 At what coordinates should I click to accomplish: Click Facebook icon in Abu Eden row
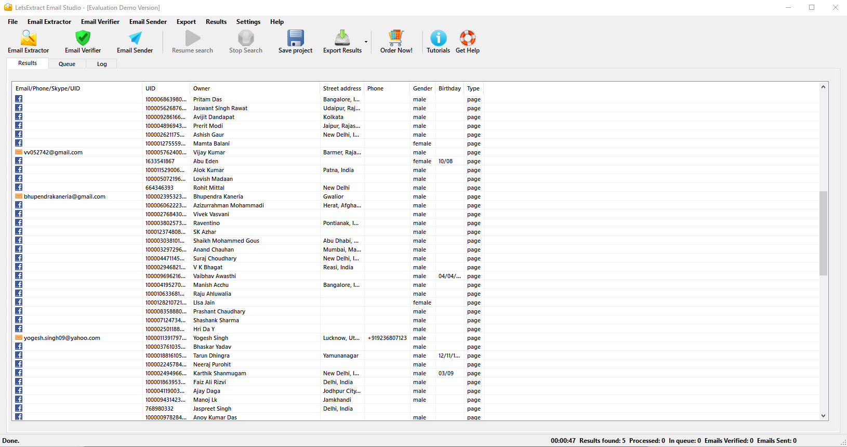19,161
